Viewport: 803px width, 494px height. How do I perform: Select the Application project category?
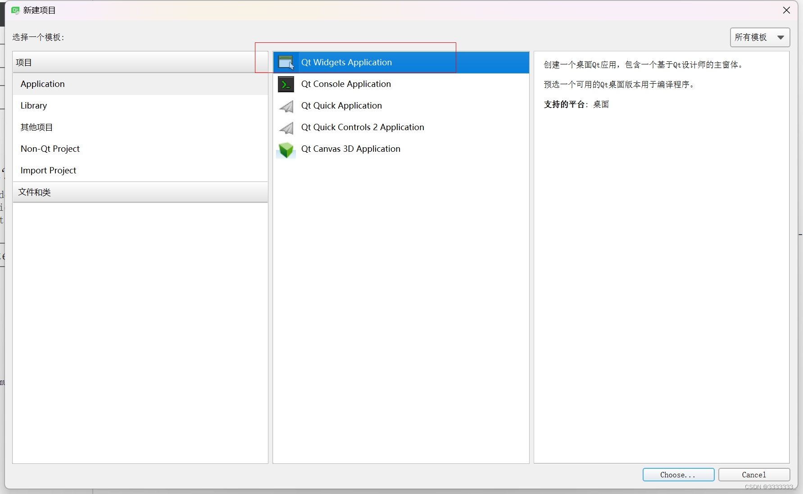[x=141, y=84]
